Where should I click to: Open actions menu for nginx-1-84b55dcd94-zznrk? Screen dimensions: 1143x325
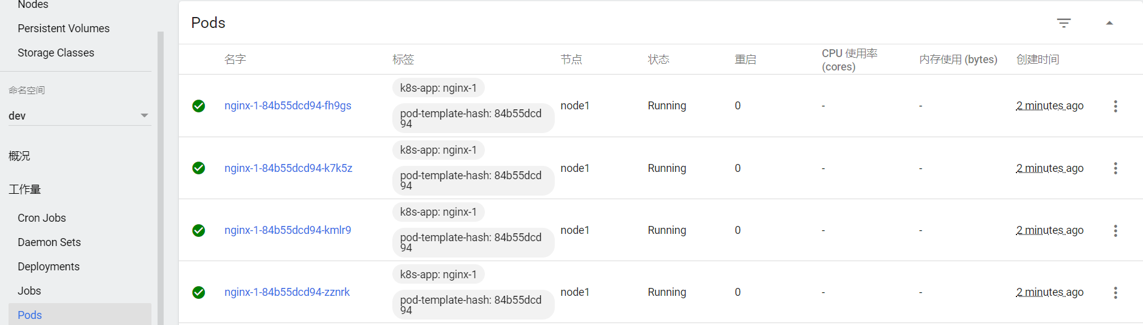pos(1115,293)
